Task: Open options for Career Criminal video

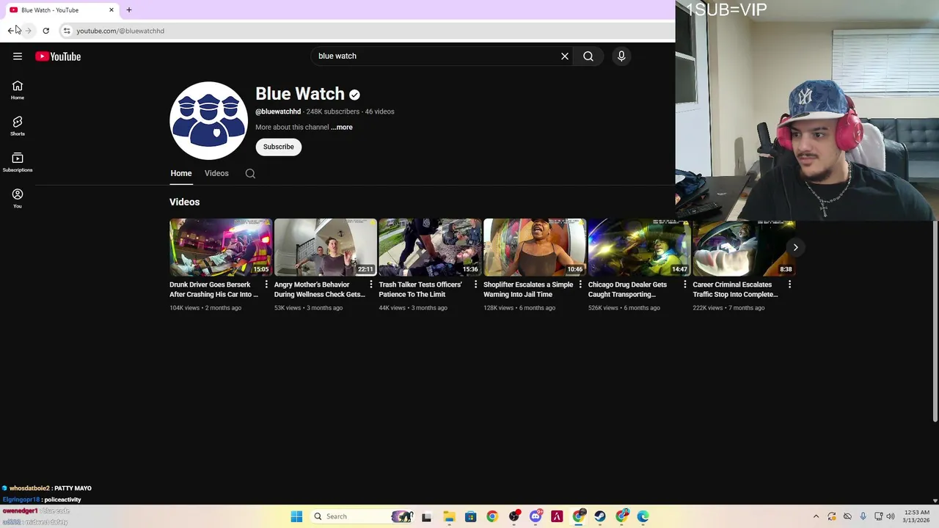Action: point(789,285)
